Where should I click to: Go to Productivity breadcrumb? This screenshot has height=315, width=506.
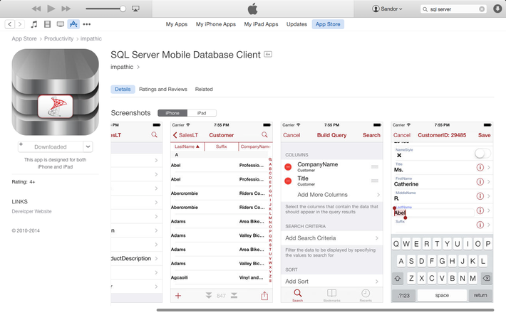pyautogui.click(x=58, y=38)
